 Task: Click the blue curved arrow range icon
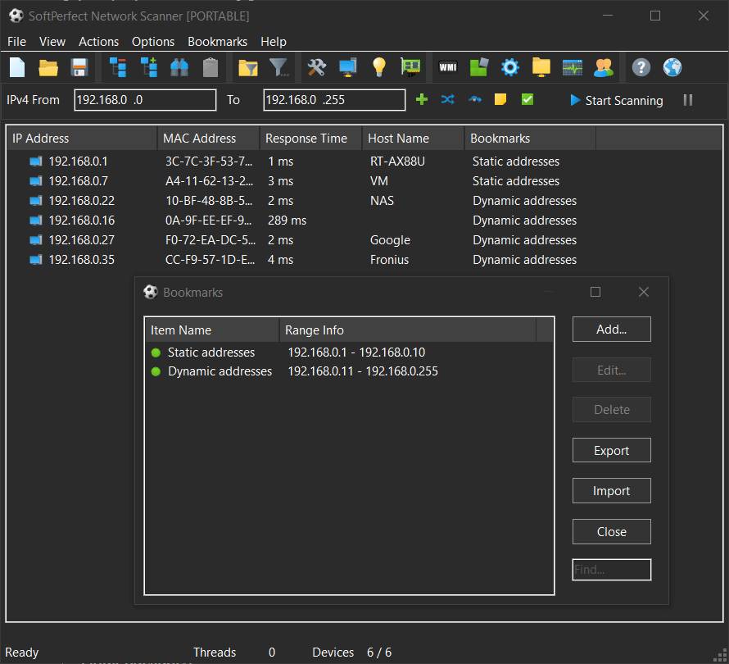[x=475, y=99]
